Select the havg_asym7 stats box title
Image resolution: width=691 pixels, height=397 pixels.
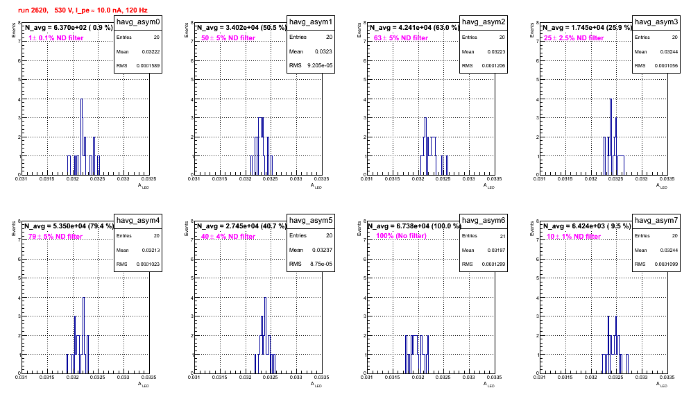click(656, 221)
